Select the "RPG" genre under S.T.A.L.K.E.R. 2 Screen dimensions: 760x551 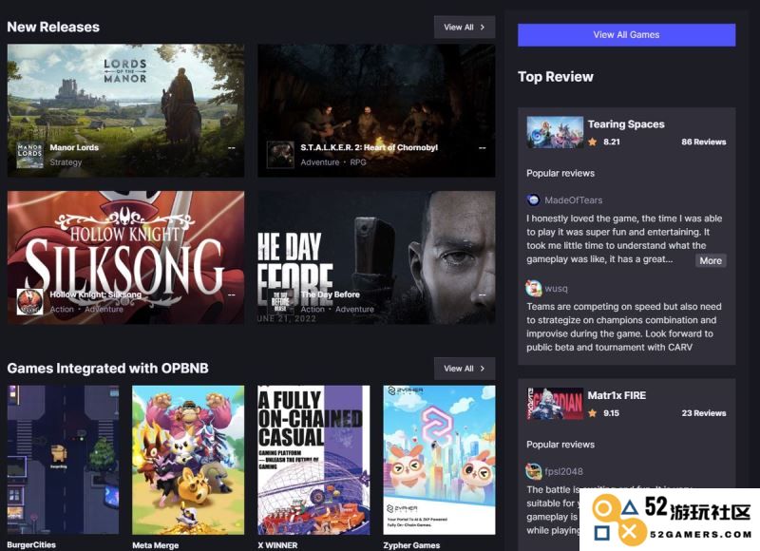coord(358,162)
